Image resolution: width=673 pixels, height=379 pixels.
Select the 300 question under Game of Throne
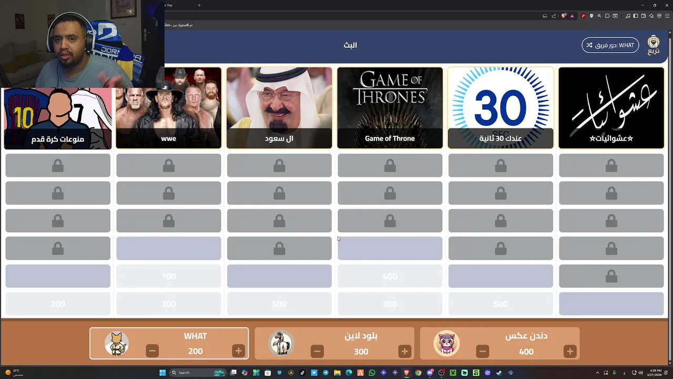tap(390, 304)
